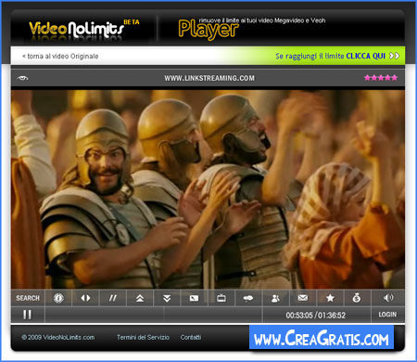Open the info icon in the toolbar
Image resolution: width=417 pixels, height=362 pixels.
pos(58,298)
